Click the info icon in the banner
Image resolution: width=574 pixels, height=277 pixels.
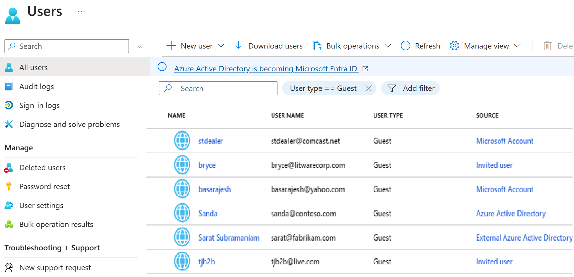pyautogui.click(x=162, y=67)
